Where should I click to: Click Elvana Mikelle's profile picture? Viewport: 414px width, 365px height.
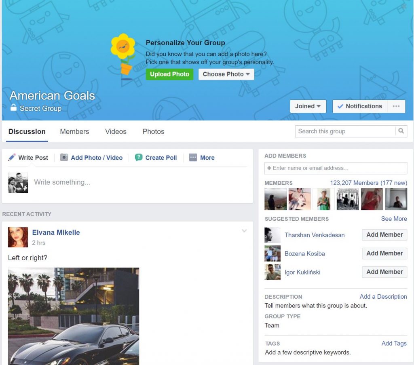[18, 237]
